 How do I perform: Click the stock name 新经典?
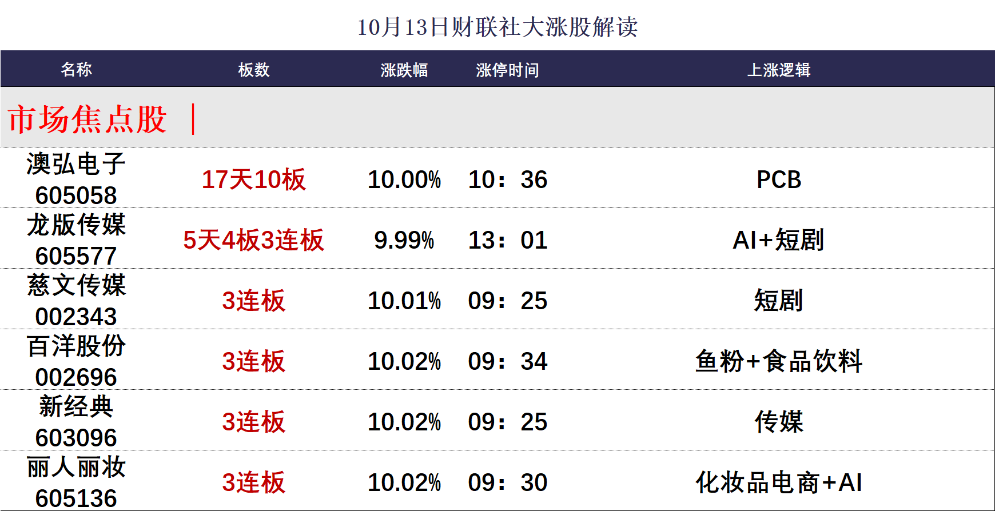point(76,406)
